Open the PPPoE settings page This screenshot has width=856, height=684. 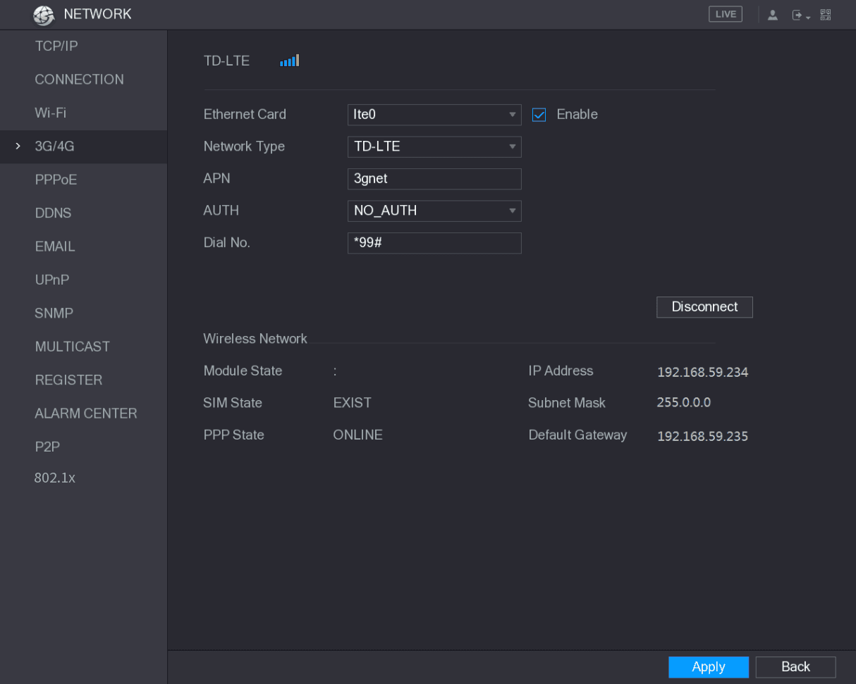pyautogui.click(x=83, y=180)
